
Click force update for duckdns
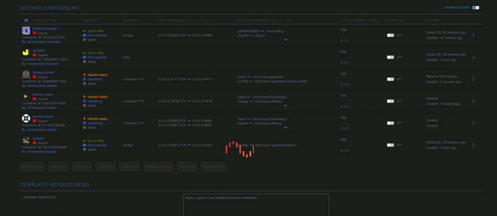(97, 57)
